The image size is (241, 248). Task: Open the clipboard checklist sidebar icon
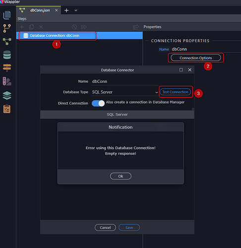(7, 109)
